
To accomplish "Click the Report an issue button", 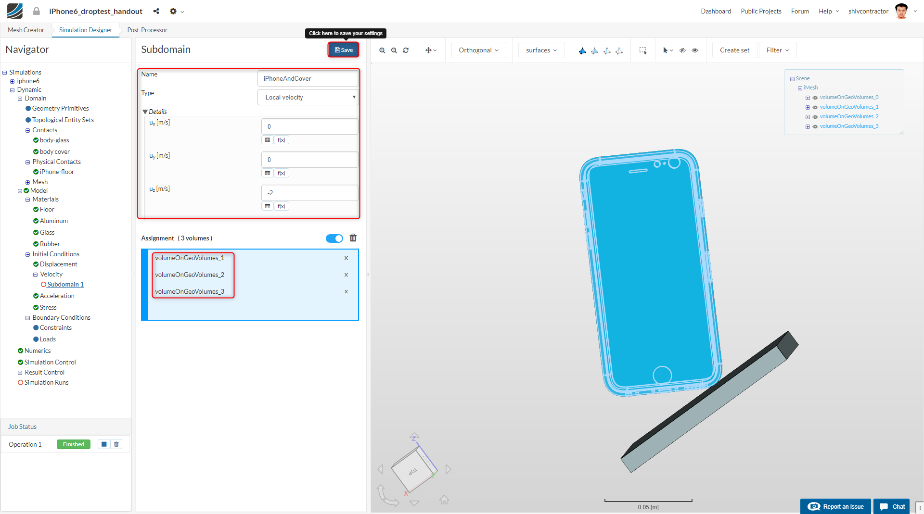I will (835, 506).
